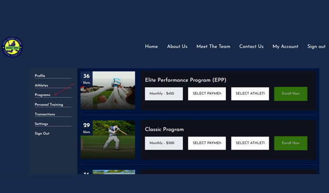Open Select Payment dropdown for Elite Performance Program
The height and width of the screenshot is (193, 329).
tap(207, 94)
